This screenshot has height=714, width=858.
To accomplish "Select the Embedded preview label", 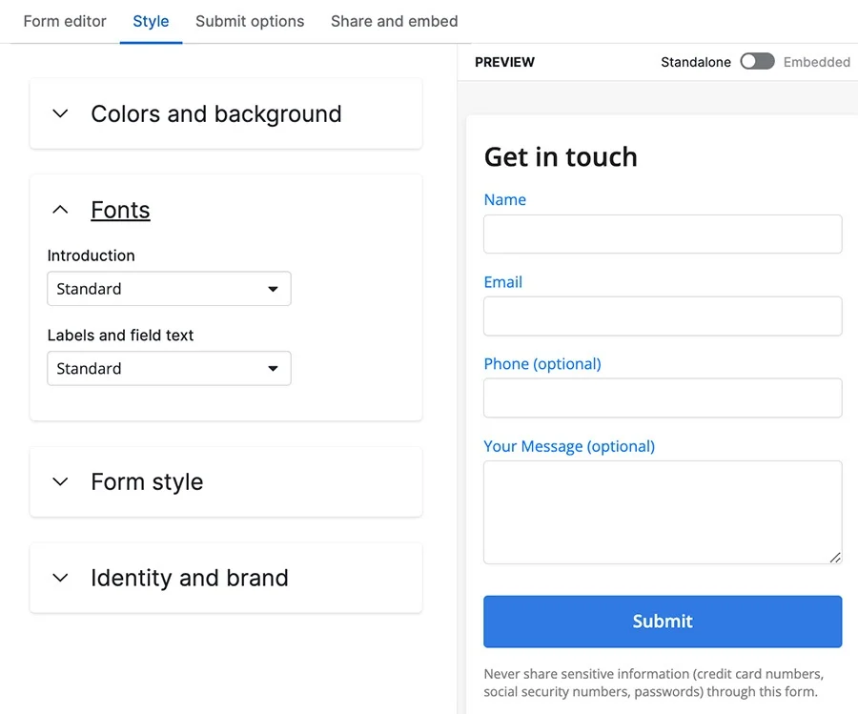I will (x=816, y=62).
